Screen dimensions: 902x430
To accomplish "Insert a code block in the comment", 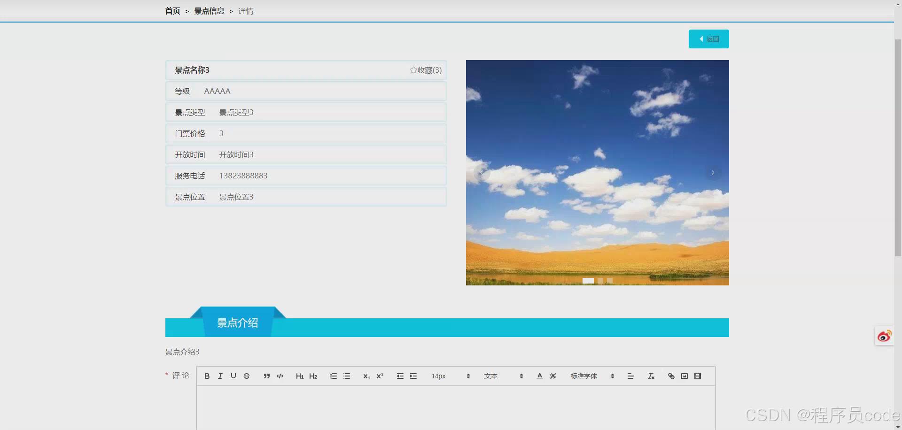I will [x=280, y=376].
